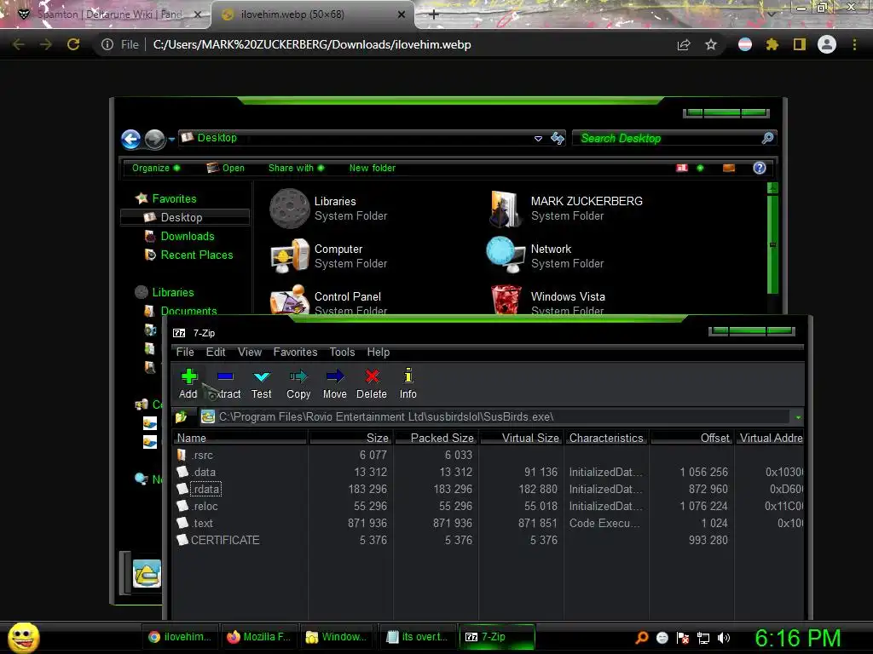Sort by the Name column header
Viewport: 873px width, 654px height.
coord(240,439)
